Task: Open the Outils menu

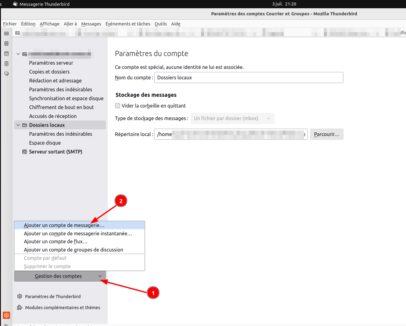Action: click(x=160, y=24)
